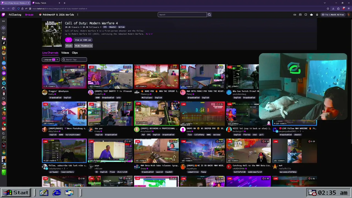Click the Search Tags input field

[74, 60]
